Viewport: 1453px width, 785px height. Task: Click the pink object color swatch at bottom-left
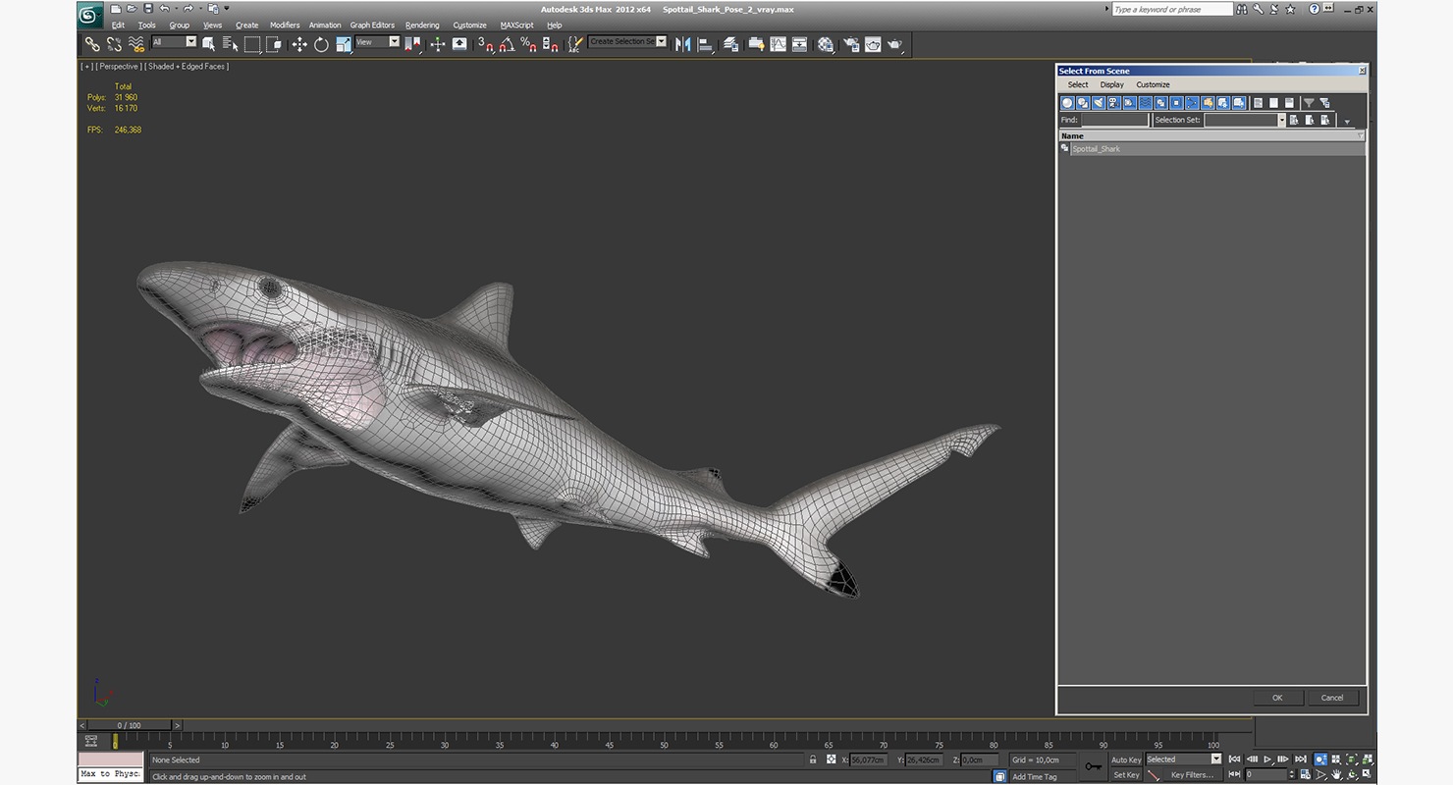pos(111,760)
